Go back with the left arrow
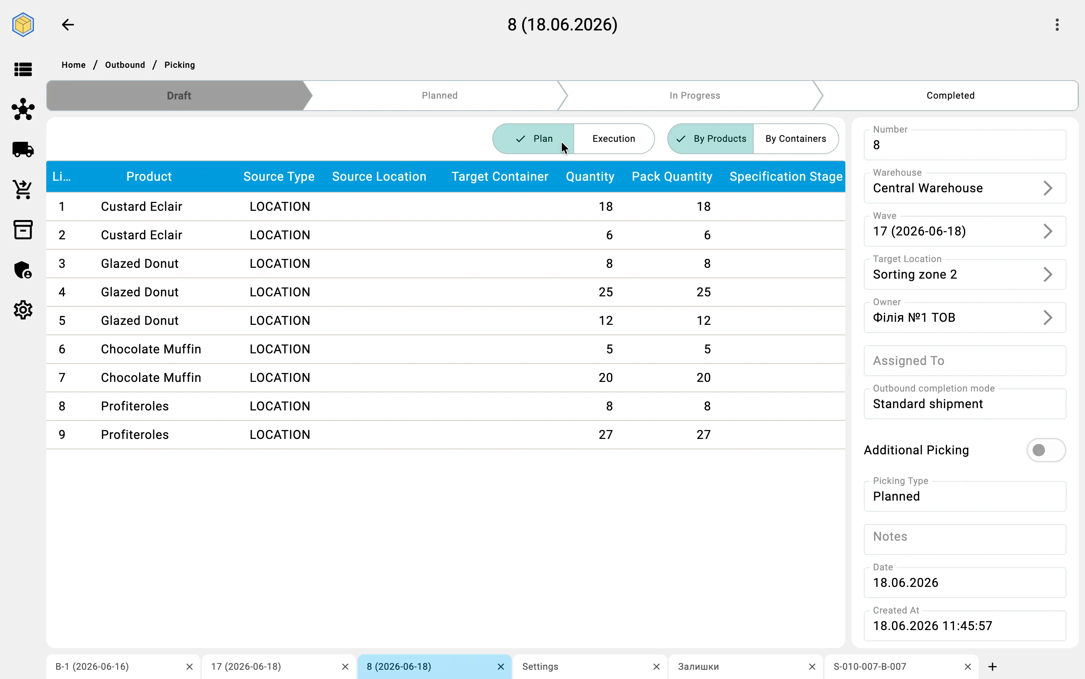The image size is (1085, 679). point(68,24)
